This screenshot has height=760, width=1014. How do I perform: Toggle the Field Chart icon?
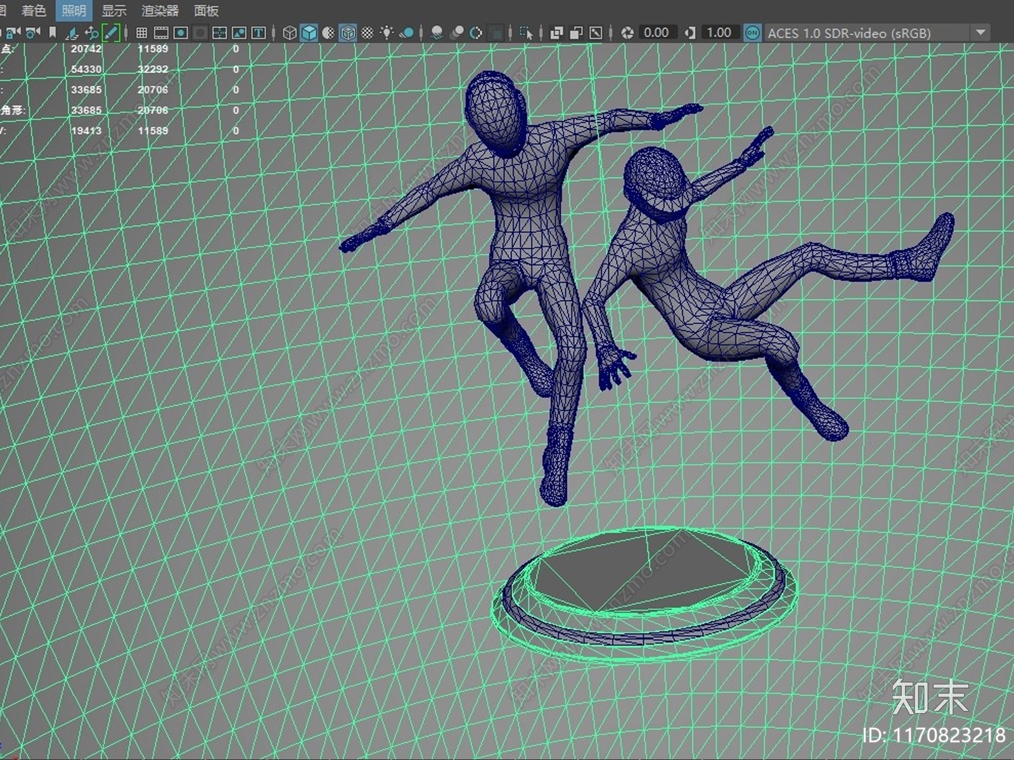point(220,32)
